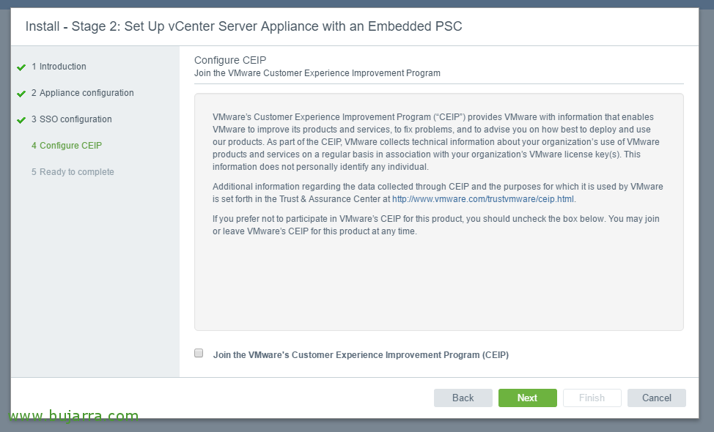Go to the Introduction step label

(62, 67)
